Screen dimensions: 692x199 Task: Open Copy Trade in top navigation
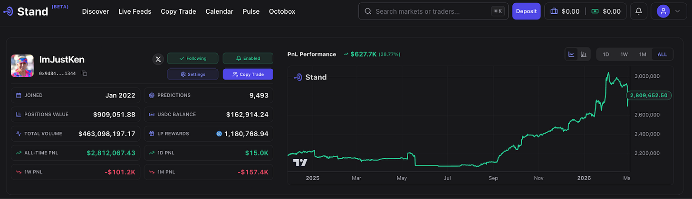(178, 11)
